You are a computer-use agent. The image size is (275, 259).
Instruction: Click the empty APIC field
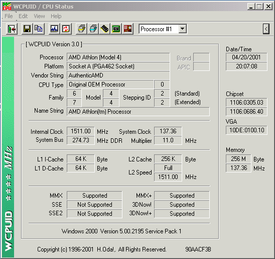click(201, 66)
